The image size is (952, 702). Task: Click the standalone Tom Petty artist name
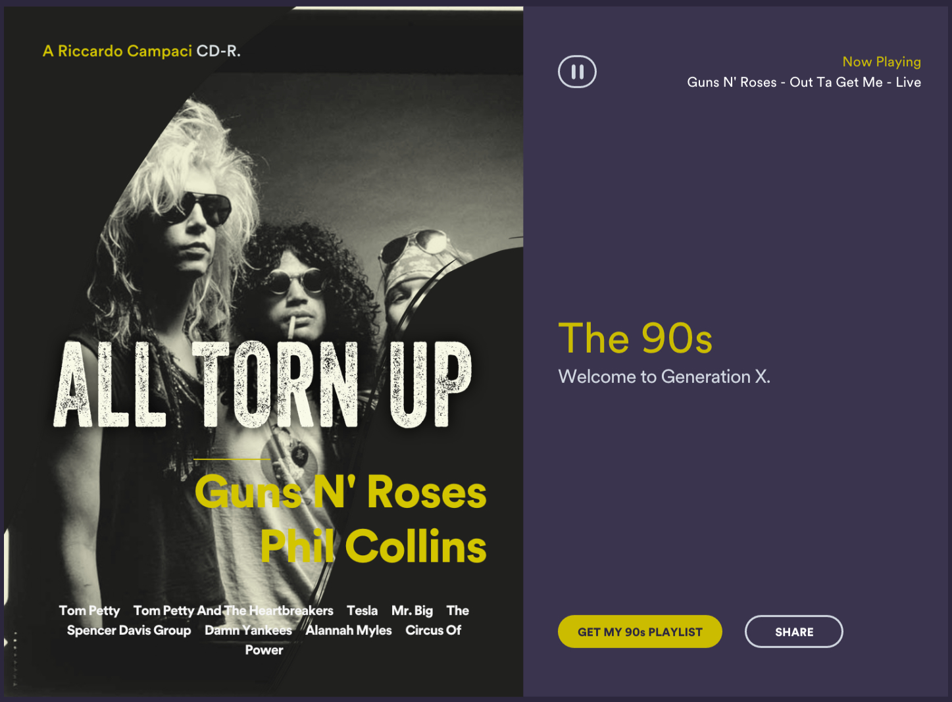(x=89, y=611)
